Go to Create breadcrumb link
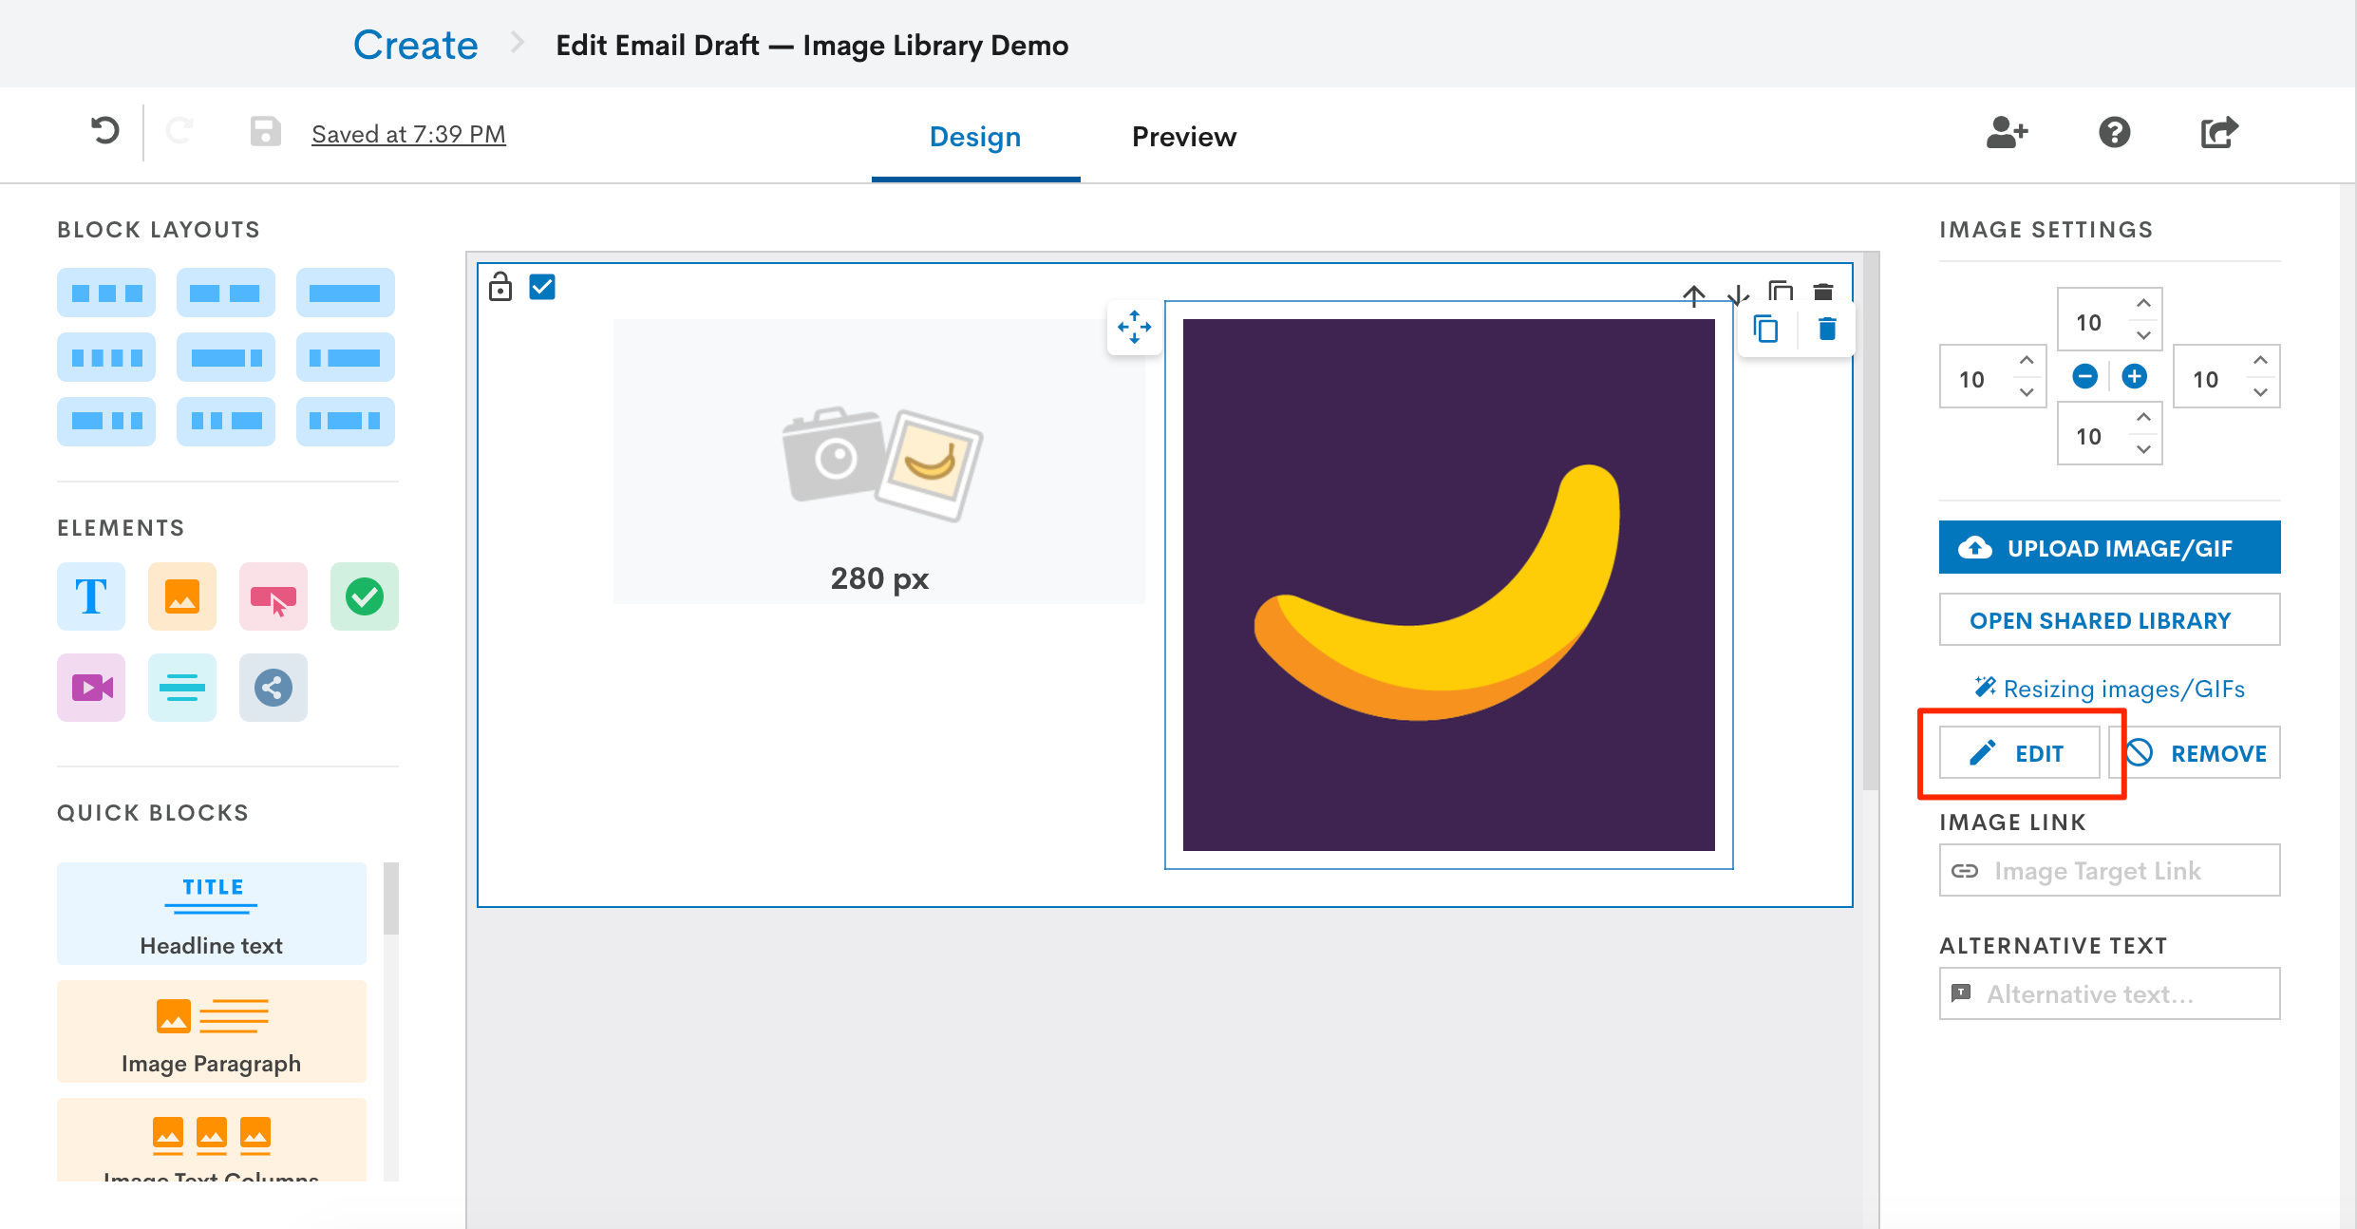 pos(416,45)
